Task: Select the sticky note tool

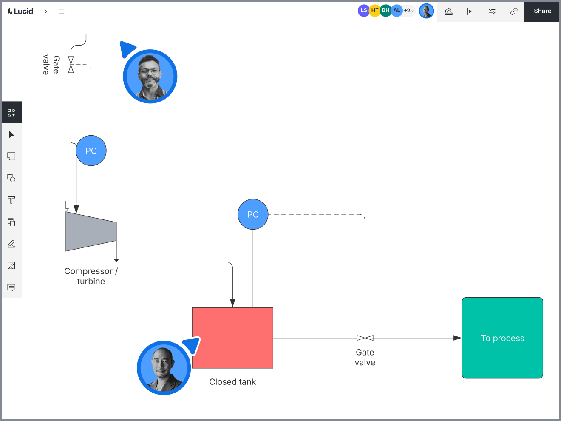Action: [x=11, y=156]
